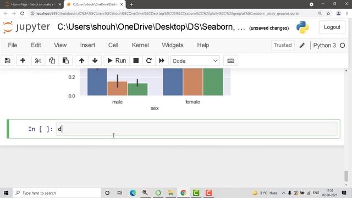Go back in browser history
The image size is (352, 198).
pos(5,13)
